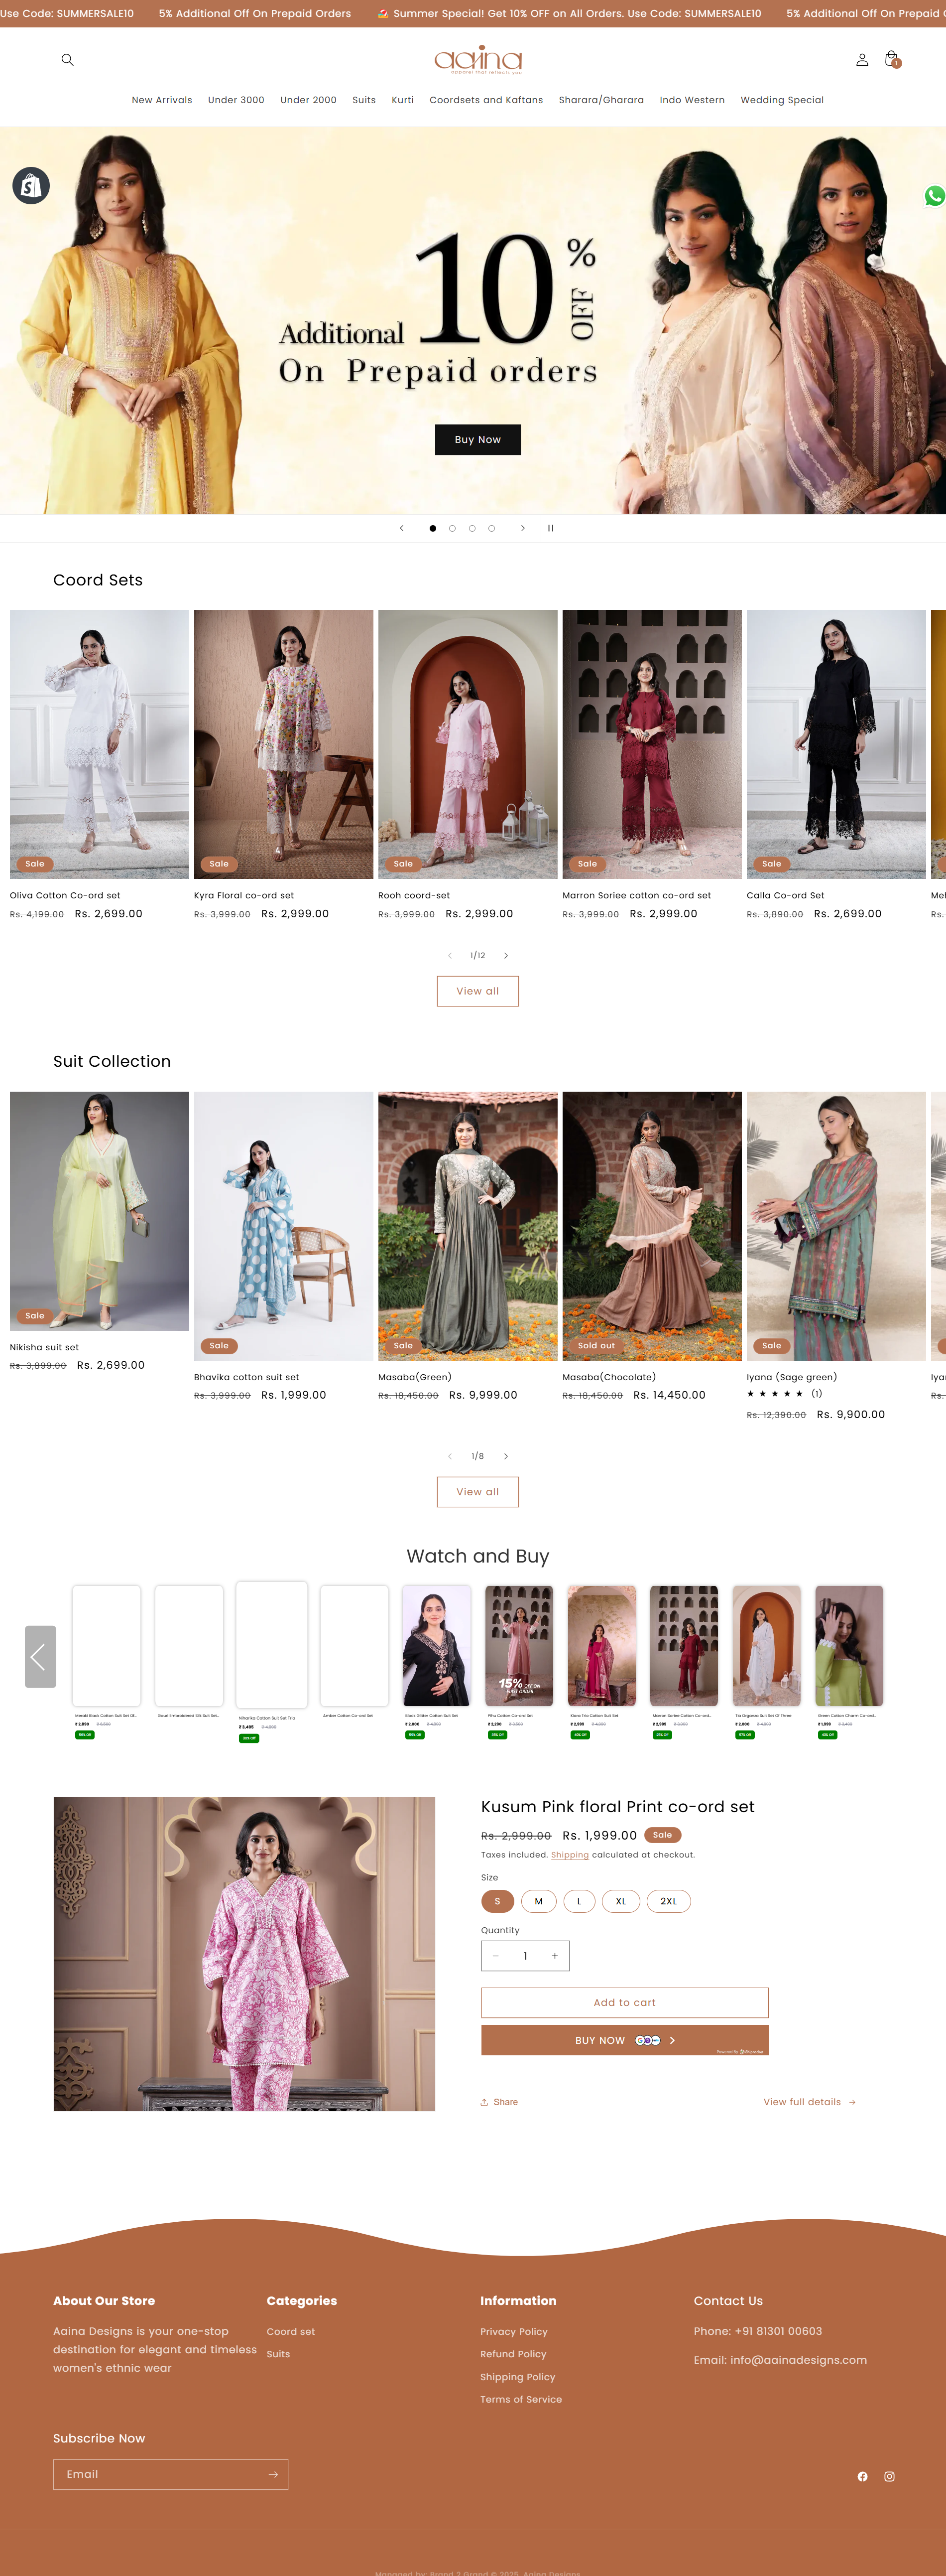The image size is (946, 2576).
Task: Open WhatsApp chat icon
Action: point(934,196)
